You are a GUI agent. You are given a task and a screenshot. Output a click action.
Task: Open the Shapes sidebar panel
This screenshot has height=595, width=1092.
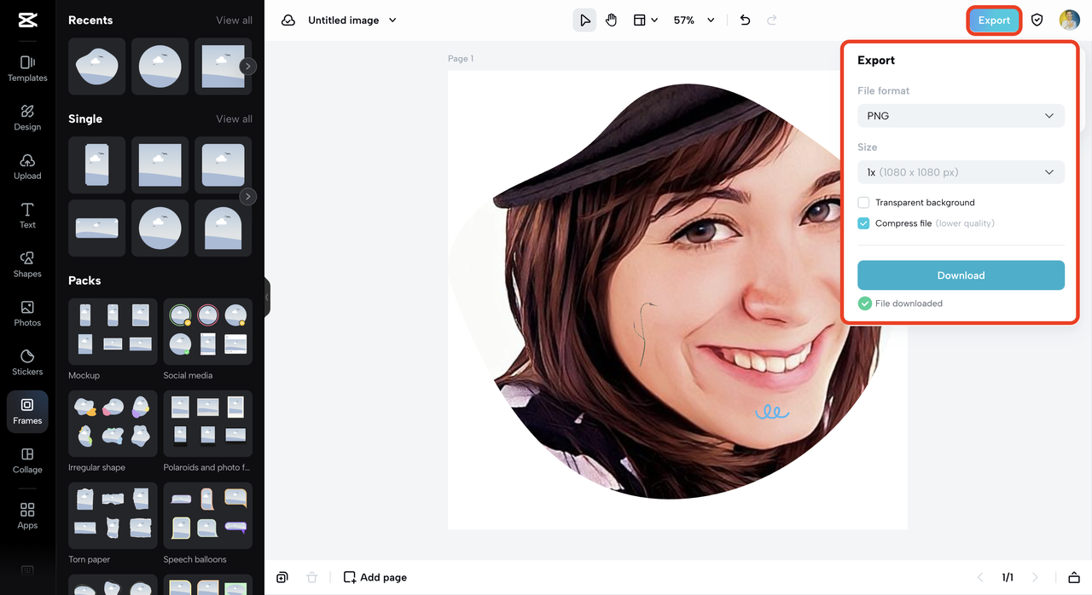tap(27, 264)
